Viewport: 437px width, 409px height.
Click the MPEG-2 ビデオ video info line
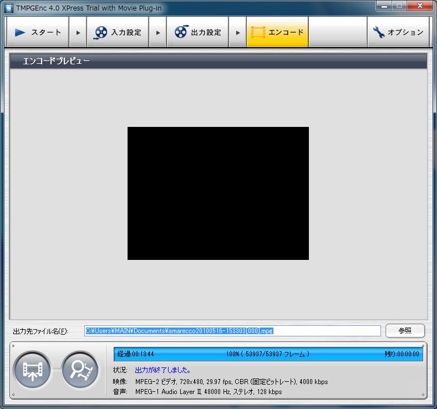point(231,381)
